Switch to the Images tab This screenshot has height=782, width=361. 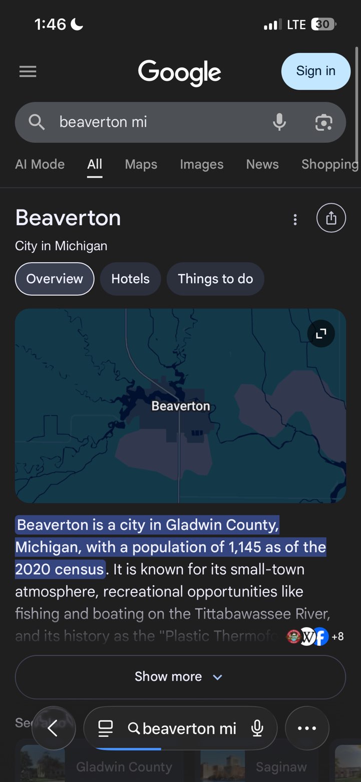point(202,164)
